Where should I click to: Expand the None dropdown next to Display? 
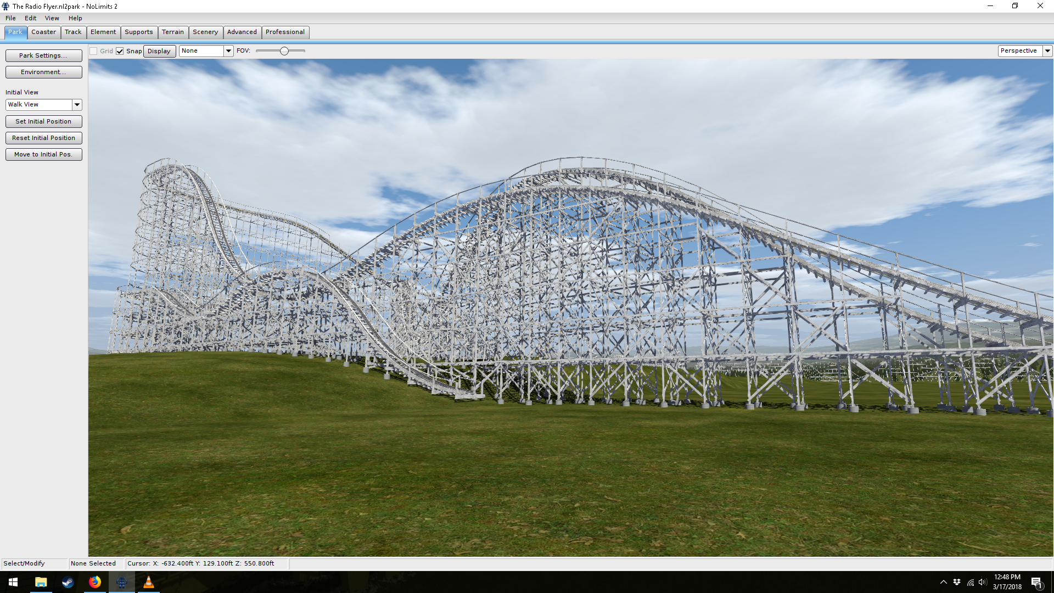[x=228, y=51]
